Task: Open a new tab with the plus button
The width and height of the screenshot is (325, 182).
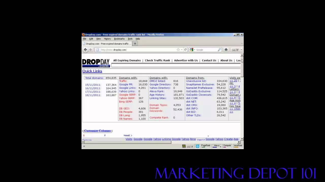Action: click(135, 44)
